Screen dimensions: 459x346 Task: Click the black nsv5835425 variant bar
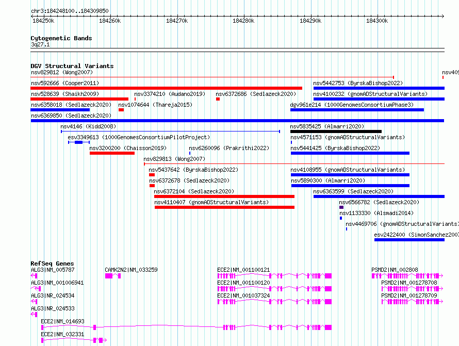[x=336, y=131]
